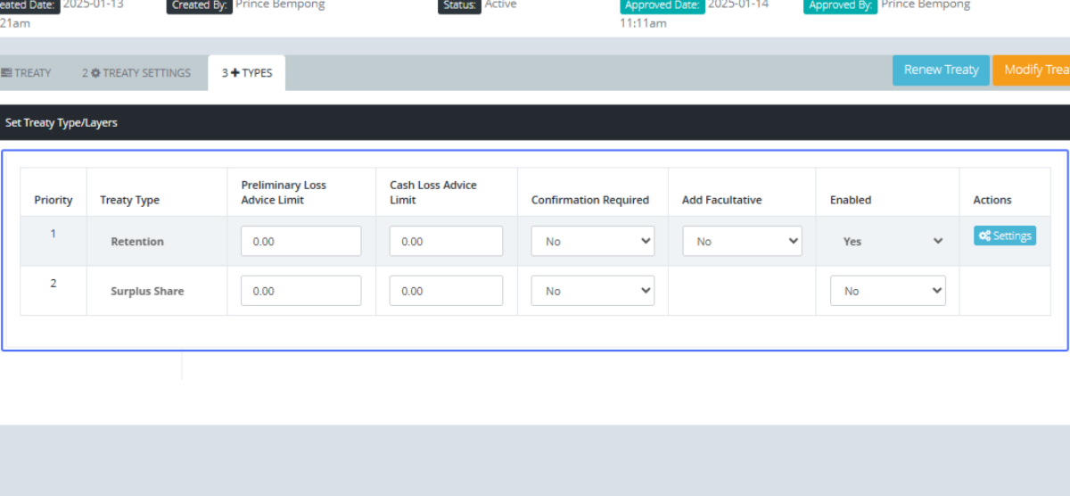Focus Retention's Cash Loss Advice Limit field

[x=446, y=242]
